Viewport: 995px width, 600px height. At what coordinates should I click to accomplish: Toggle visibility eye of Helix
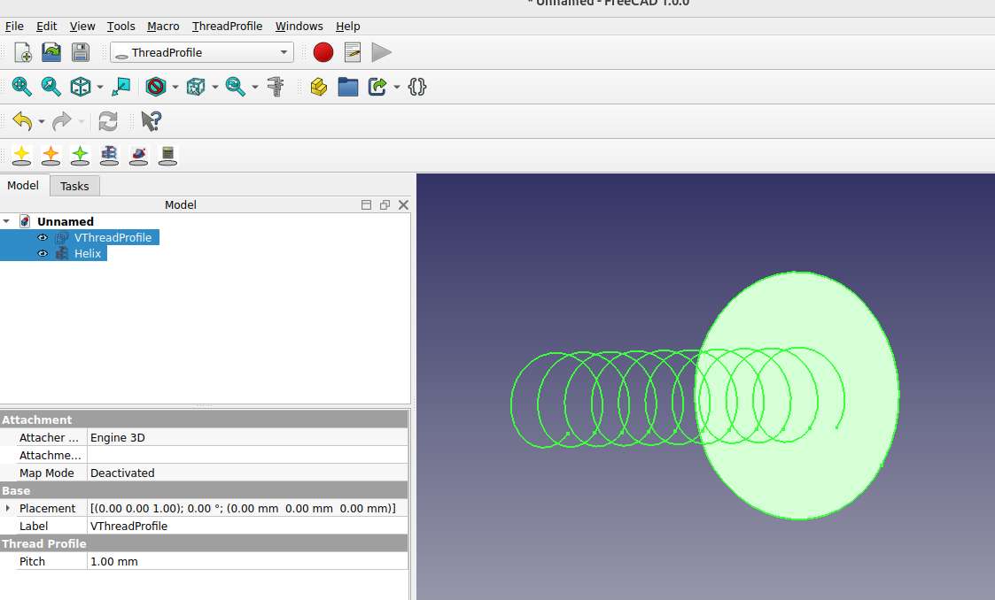tap(43, 253)
